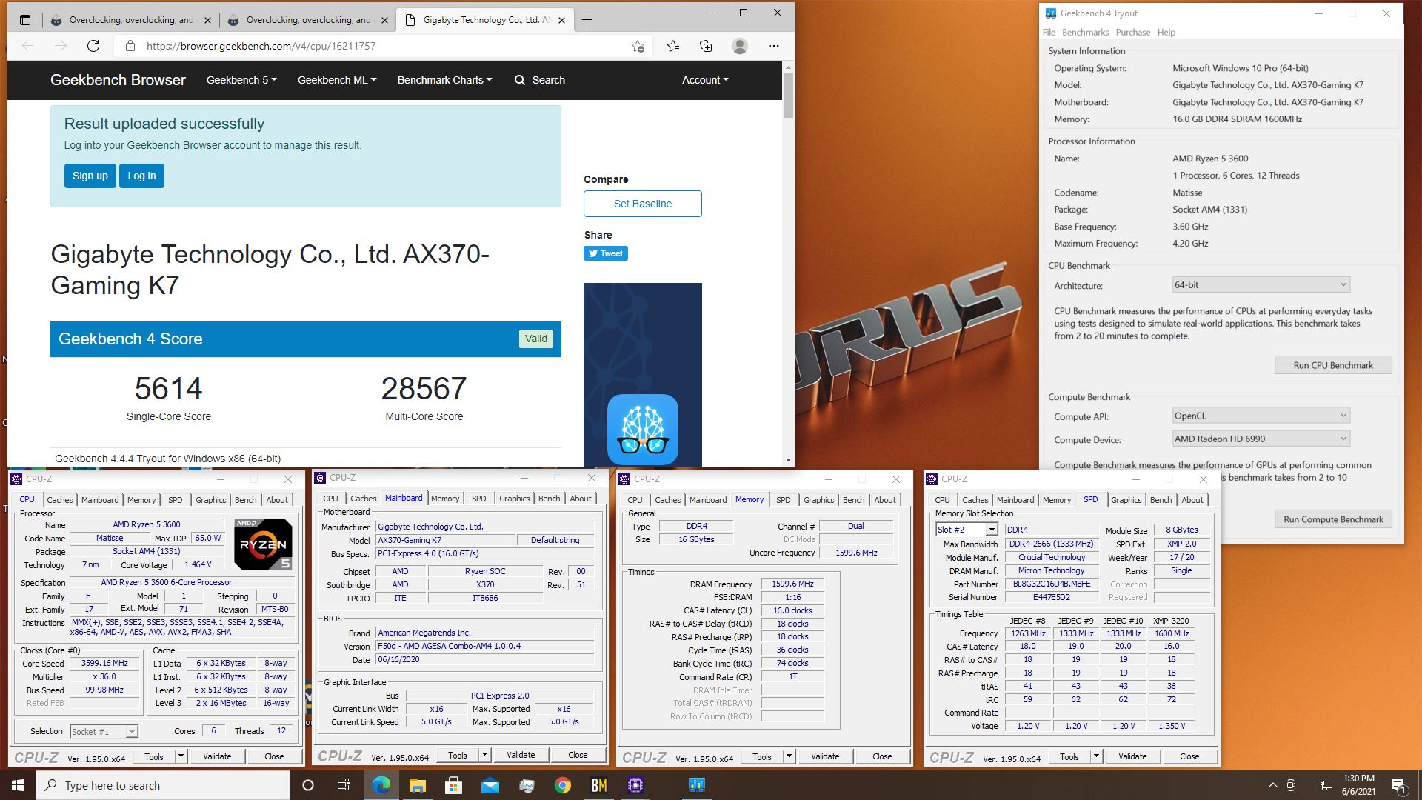The width and height of the screenshot is (1422, 800).
Task: Click the Tweet share button
Action: pos(606,253)
